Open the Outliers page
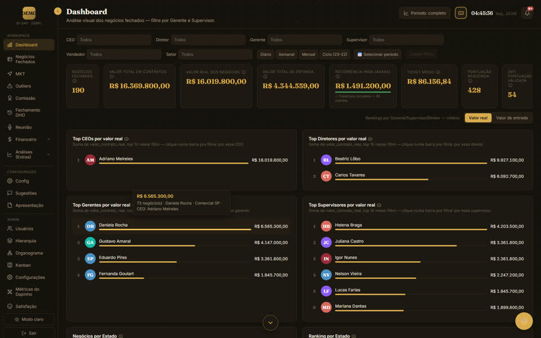This screenshot has height=338, width=541. [x=29, y=86]
